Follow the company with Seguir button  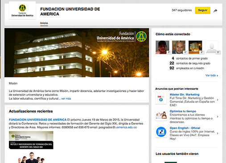202,10
